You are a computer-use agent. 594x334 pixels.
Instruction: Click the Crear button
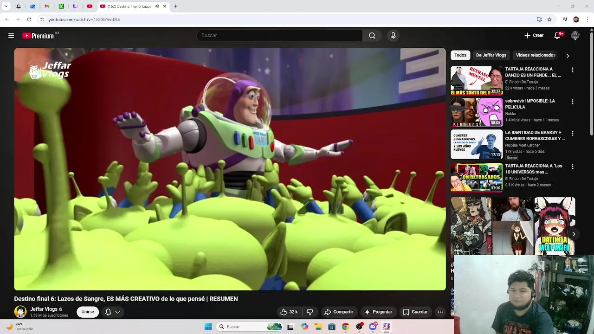pyautogui.click(x=534, y=36)
